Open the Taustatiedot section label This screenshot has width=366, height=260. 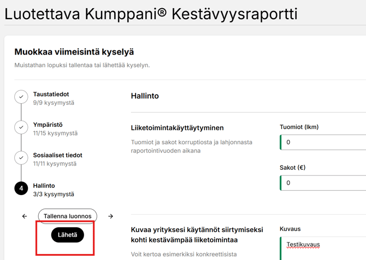(51, 94)
